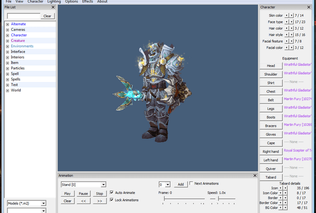This screenshot has width=316, height=213.
Task: Click the Quiver equipment button
Action: pyautogui.click(x=271, y=169)
